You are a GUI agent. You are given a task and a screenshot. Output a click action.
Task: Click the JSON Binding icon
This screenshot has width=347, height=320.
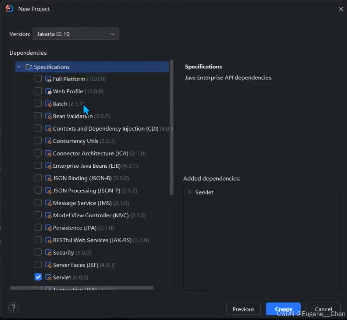[x=48, y=178]
